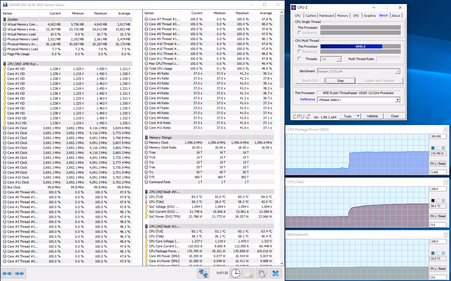Expand the Tools dropdown arrow in CPU-Z
The image size is (451, 281).
[x=358, y=116]
